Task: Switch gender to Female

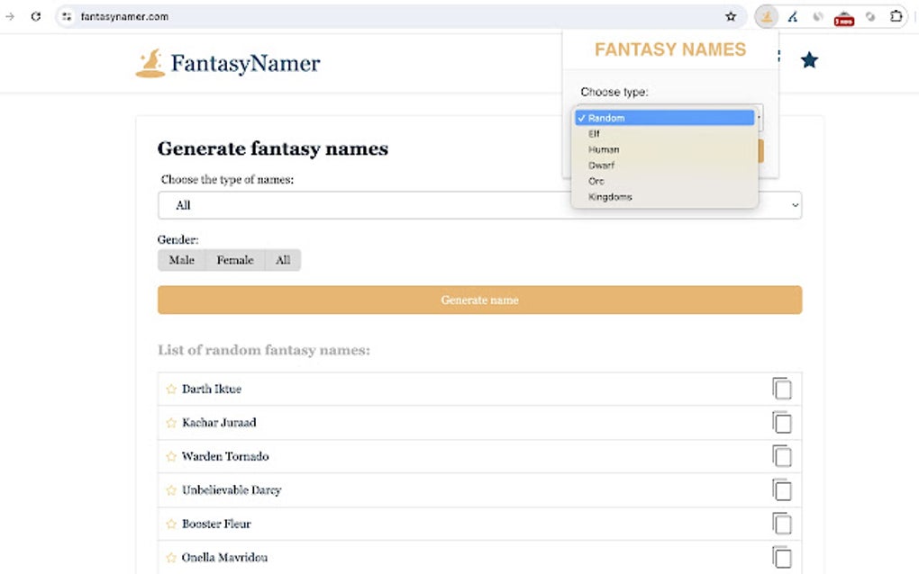Action: tap(234, 260)
